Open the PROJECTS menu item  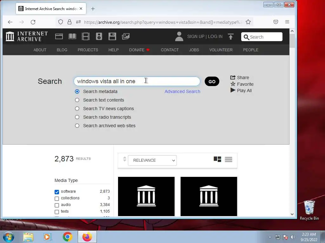[88, 50]
